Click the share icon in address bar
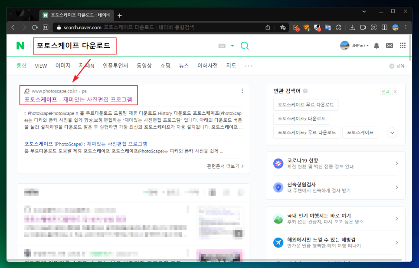Viewport: 419px width, 268px height. pyautogui.click(x=268, y=27)
